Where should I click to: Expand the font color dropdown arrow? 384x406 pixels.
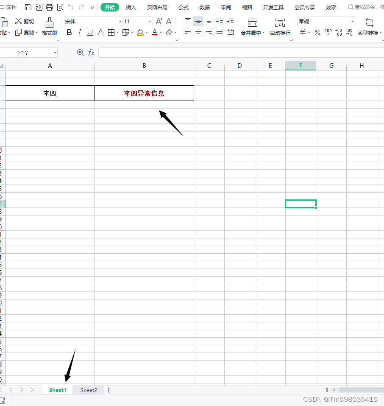[161, 33]
